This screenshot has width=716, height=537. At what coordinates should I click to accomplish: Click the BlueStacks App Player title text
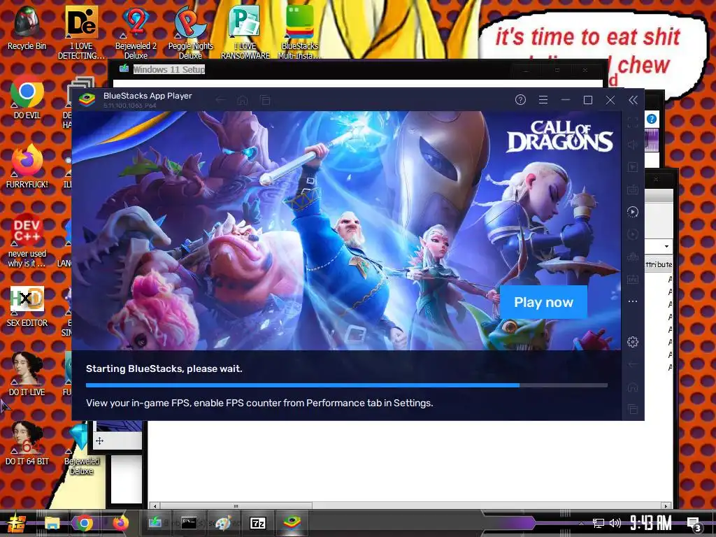tap(148, 96)
